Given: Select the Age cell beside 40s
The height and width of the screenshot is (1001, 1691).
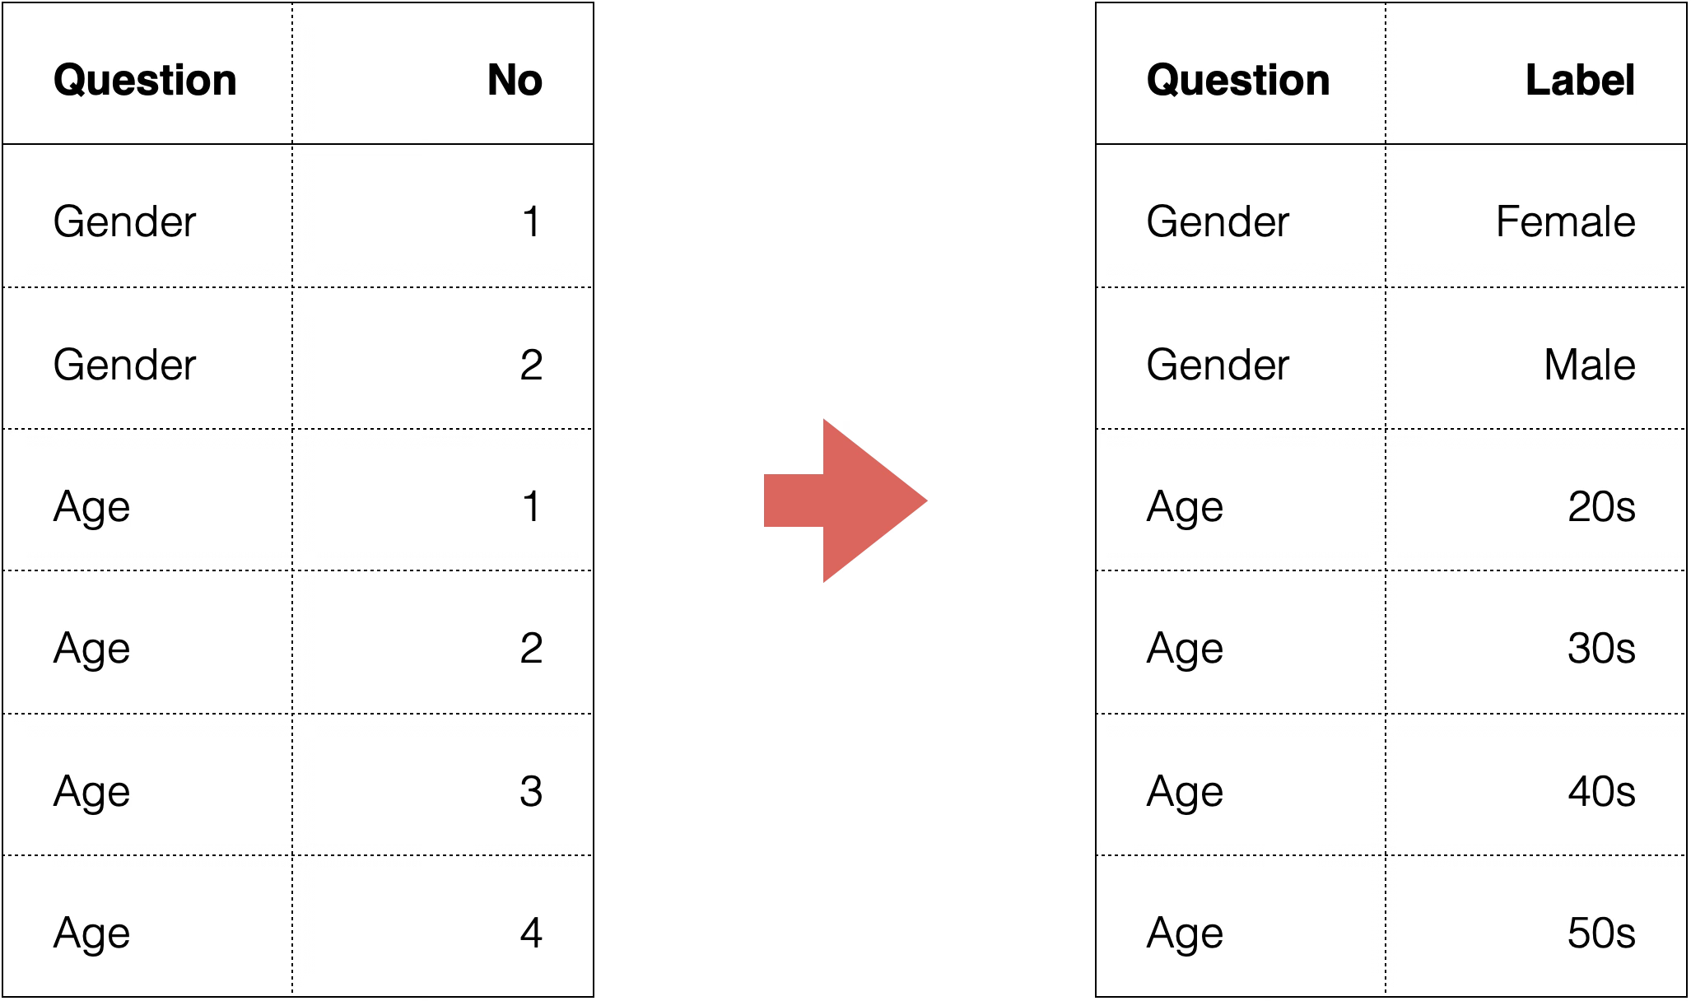Looking at the screenshot, I should [1184, 791].
